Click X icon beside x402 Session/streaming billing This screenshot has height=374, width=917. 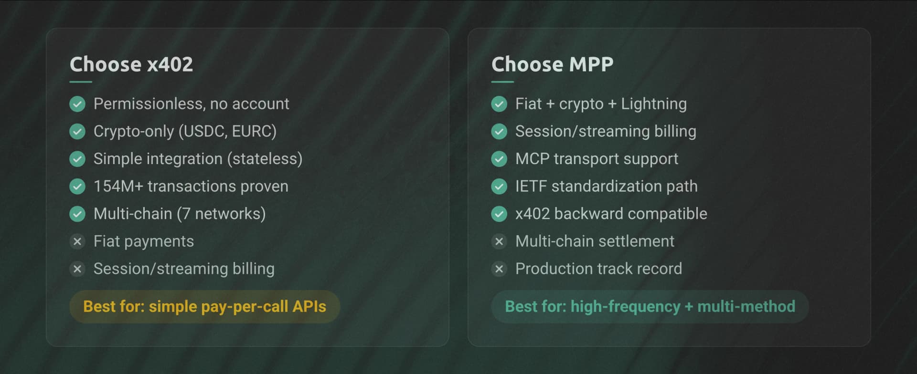[77, 270]
